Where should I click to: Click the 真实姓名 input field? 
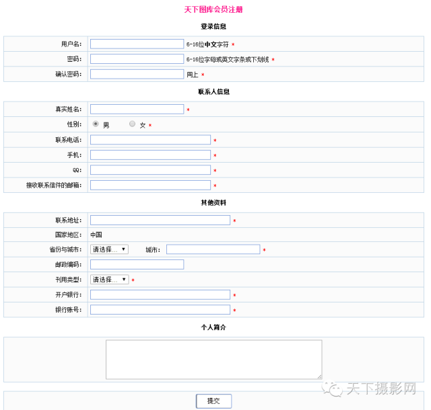point(137,110)
